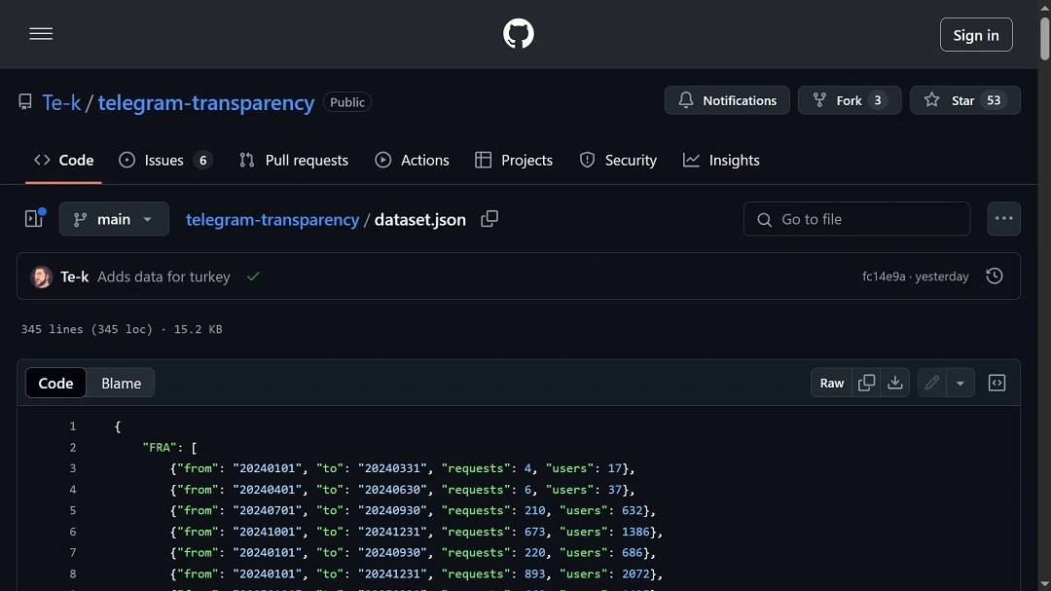This screenshot has height=591, width=1051.
Task: Open the hamburger navigation menu
Action: coord(41,34)
